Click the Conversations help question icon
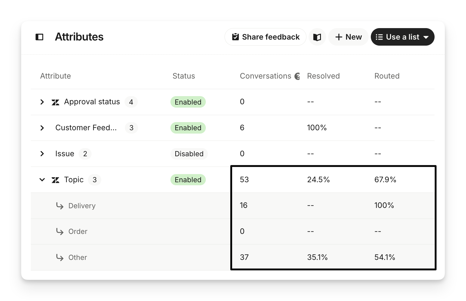 (x=297, y=76)
